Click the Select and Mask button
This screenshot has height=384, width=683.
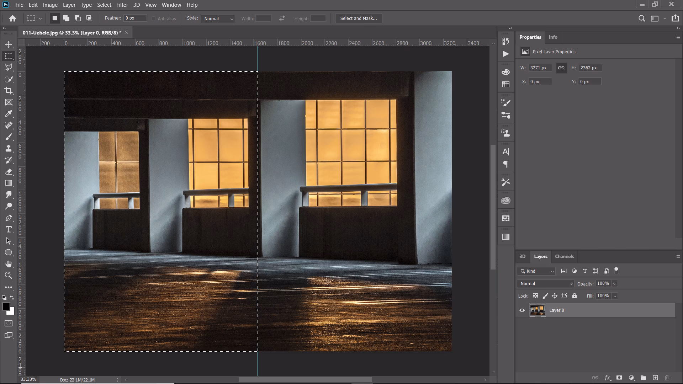[x=359, y=18]
